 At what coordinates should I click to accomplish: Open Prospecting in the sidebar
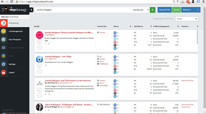[15, 23]
